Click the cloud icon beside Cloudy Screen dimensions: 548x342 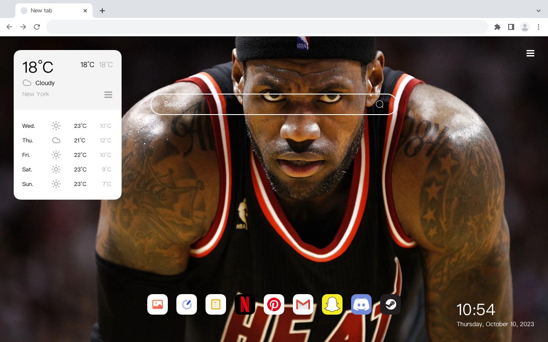[x=27, y=83]
